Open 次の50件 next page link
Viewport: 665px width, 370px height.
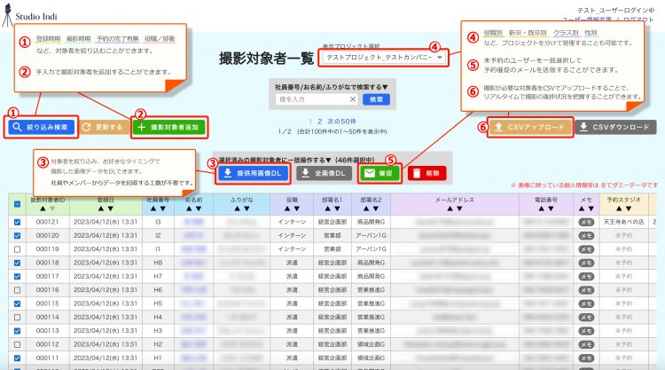(342, 122)
